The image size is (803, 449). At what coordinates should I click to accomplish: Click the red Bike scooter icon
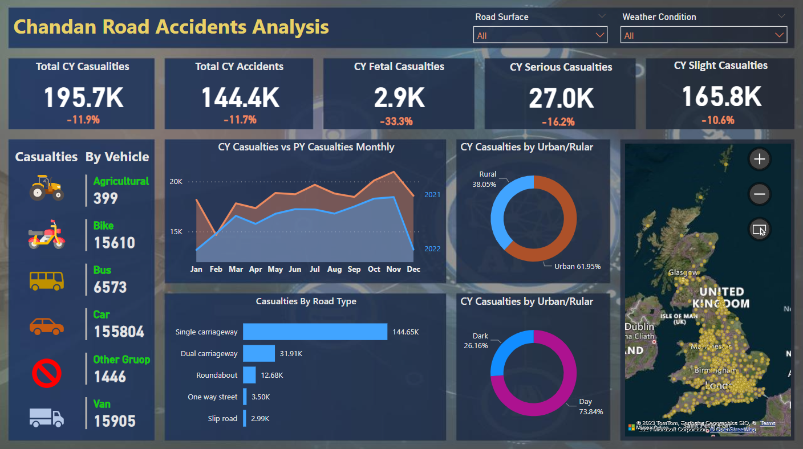pyautogui.click(x=46, y=235)
